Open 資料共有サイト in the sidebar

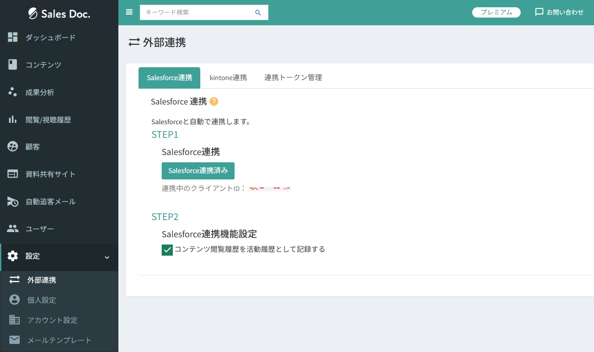(51, 174)
